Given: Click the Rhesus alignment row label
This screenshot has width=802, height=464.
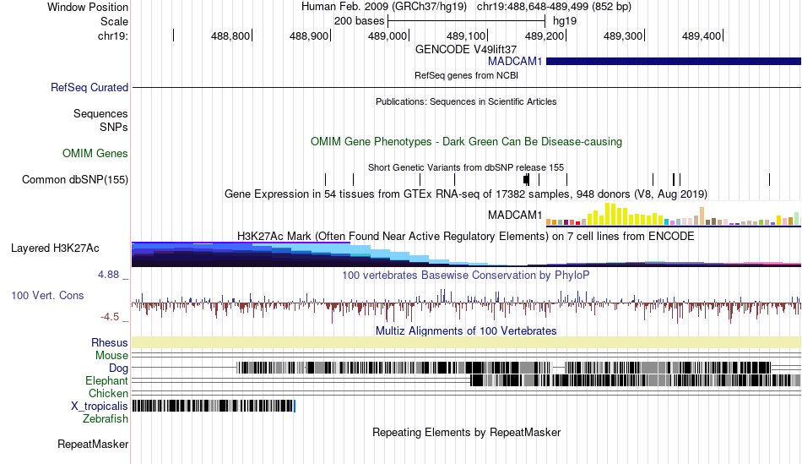Looking at the screenshot, I should [x=110, y=342].
